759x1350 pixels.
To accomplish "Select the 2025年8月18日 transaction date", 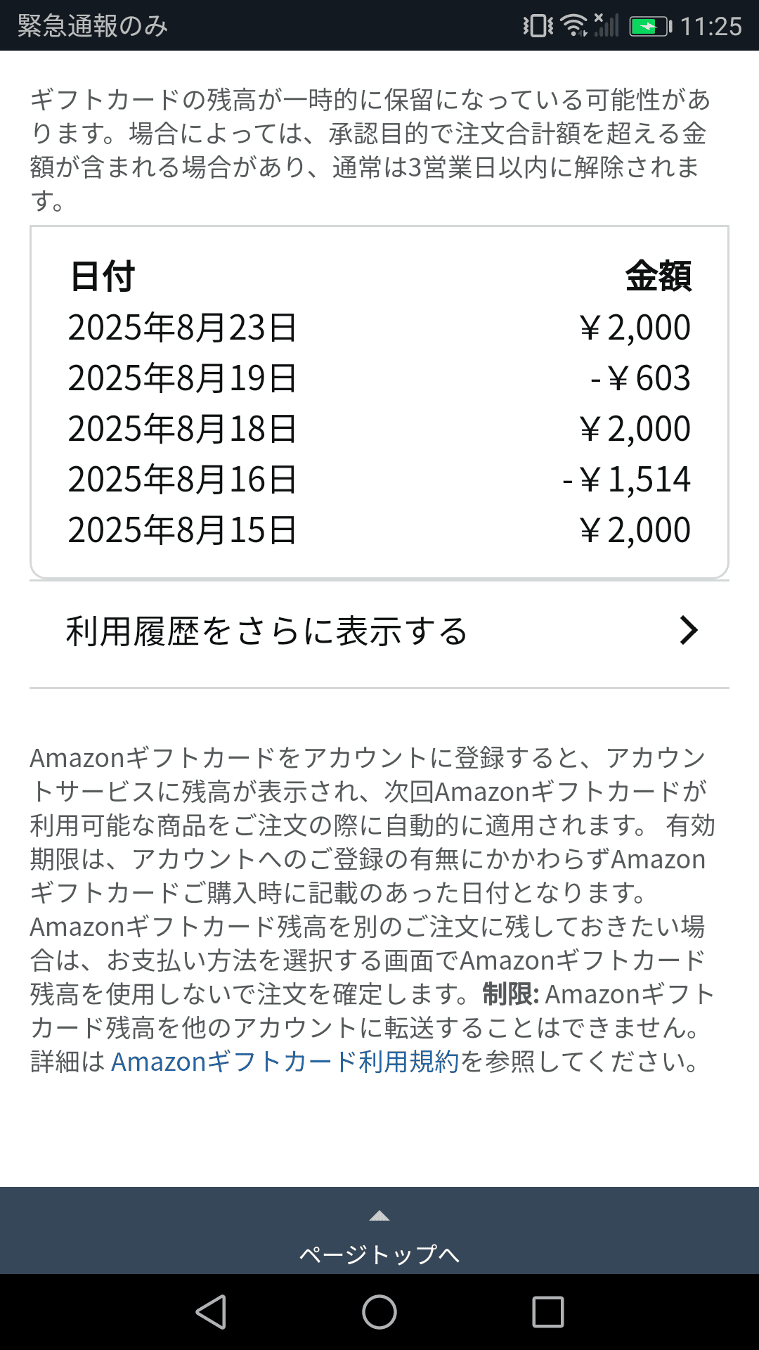I will (x=182, y=429).
